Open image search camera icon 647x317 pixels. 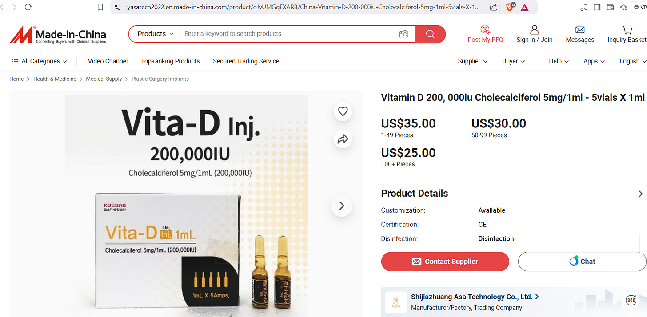point(403,34)
